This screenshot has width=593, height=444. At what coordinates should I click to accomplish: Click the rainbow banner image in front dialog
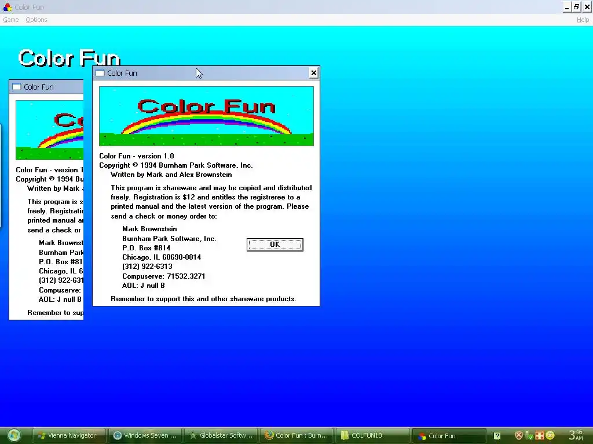click(x=206, y=116)
